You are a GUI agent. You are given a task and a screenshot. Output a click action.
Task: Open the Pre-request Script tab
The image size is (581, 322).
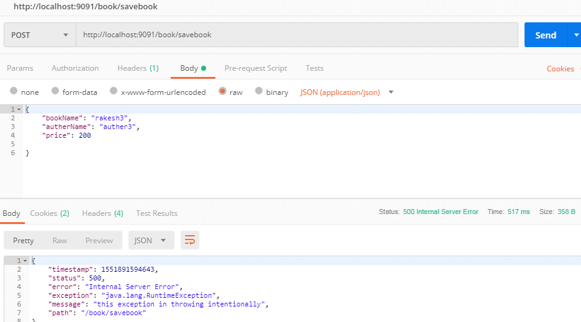(256, 68)
